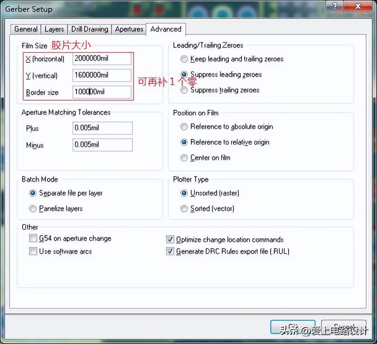The image size is (377, 344).
Task: Choose Sorted (vector) plotter type
Action: pyautogui.click(x=184, y=208)
